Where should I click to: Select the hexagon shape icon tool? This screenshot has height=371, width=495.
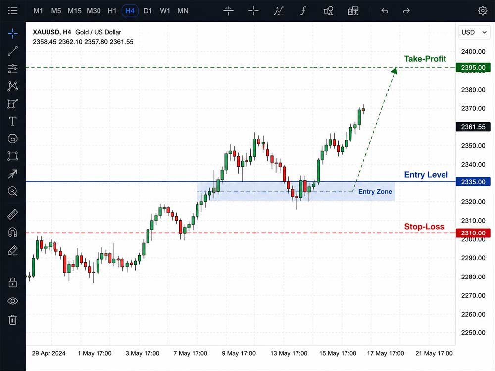click(13, 139)
